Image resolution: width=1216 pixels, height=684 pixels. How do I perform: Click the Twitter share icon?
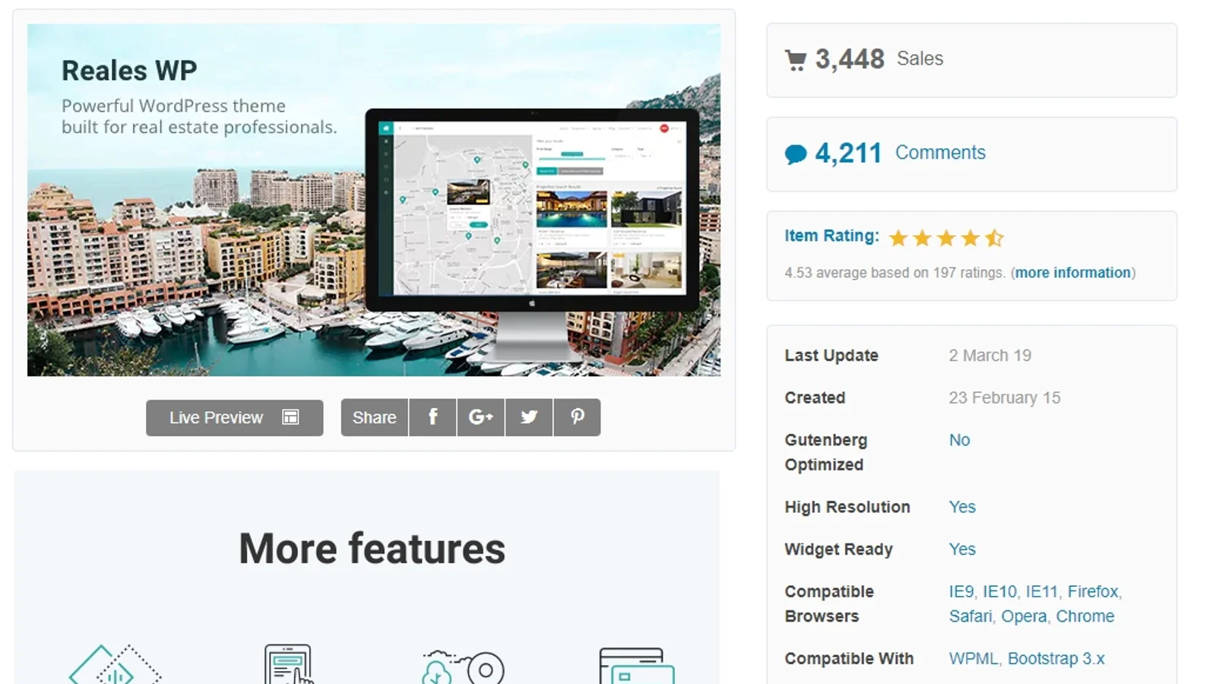click(x=529, y=417)
